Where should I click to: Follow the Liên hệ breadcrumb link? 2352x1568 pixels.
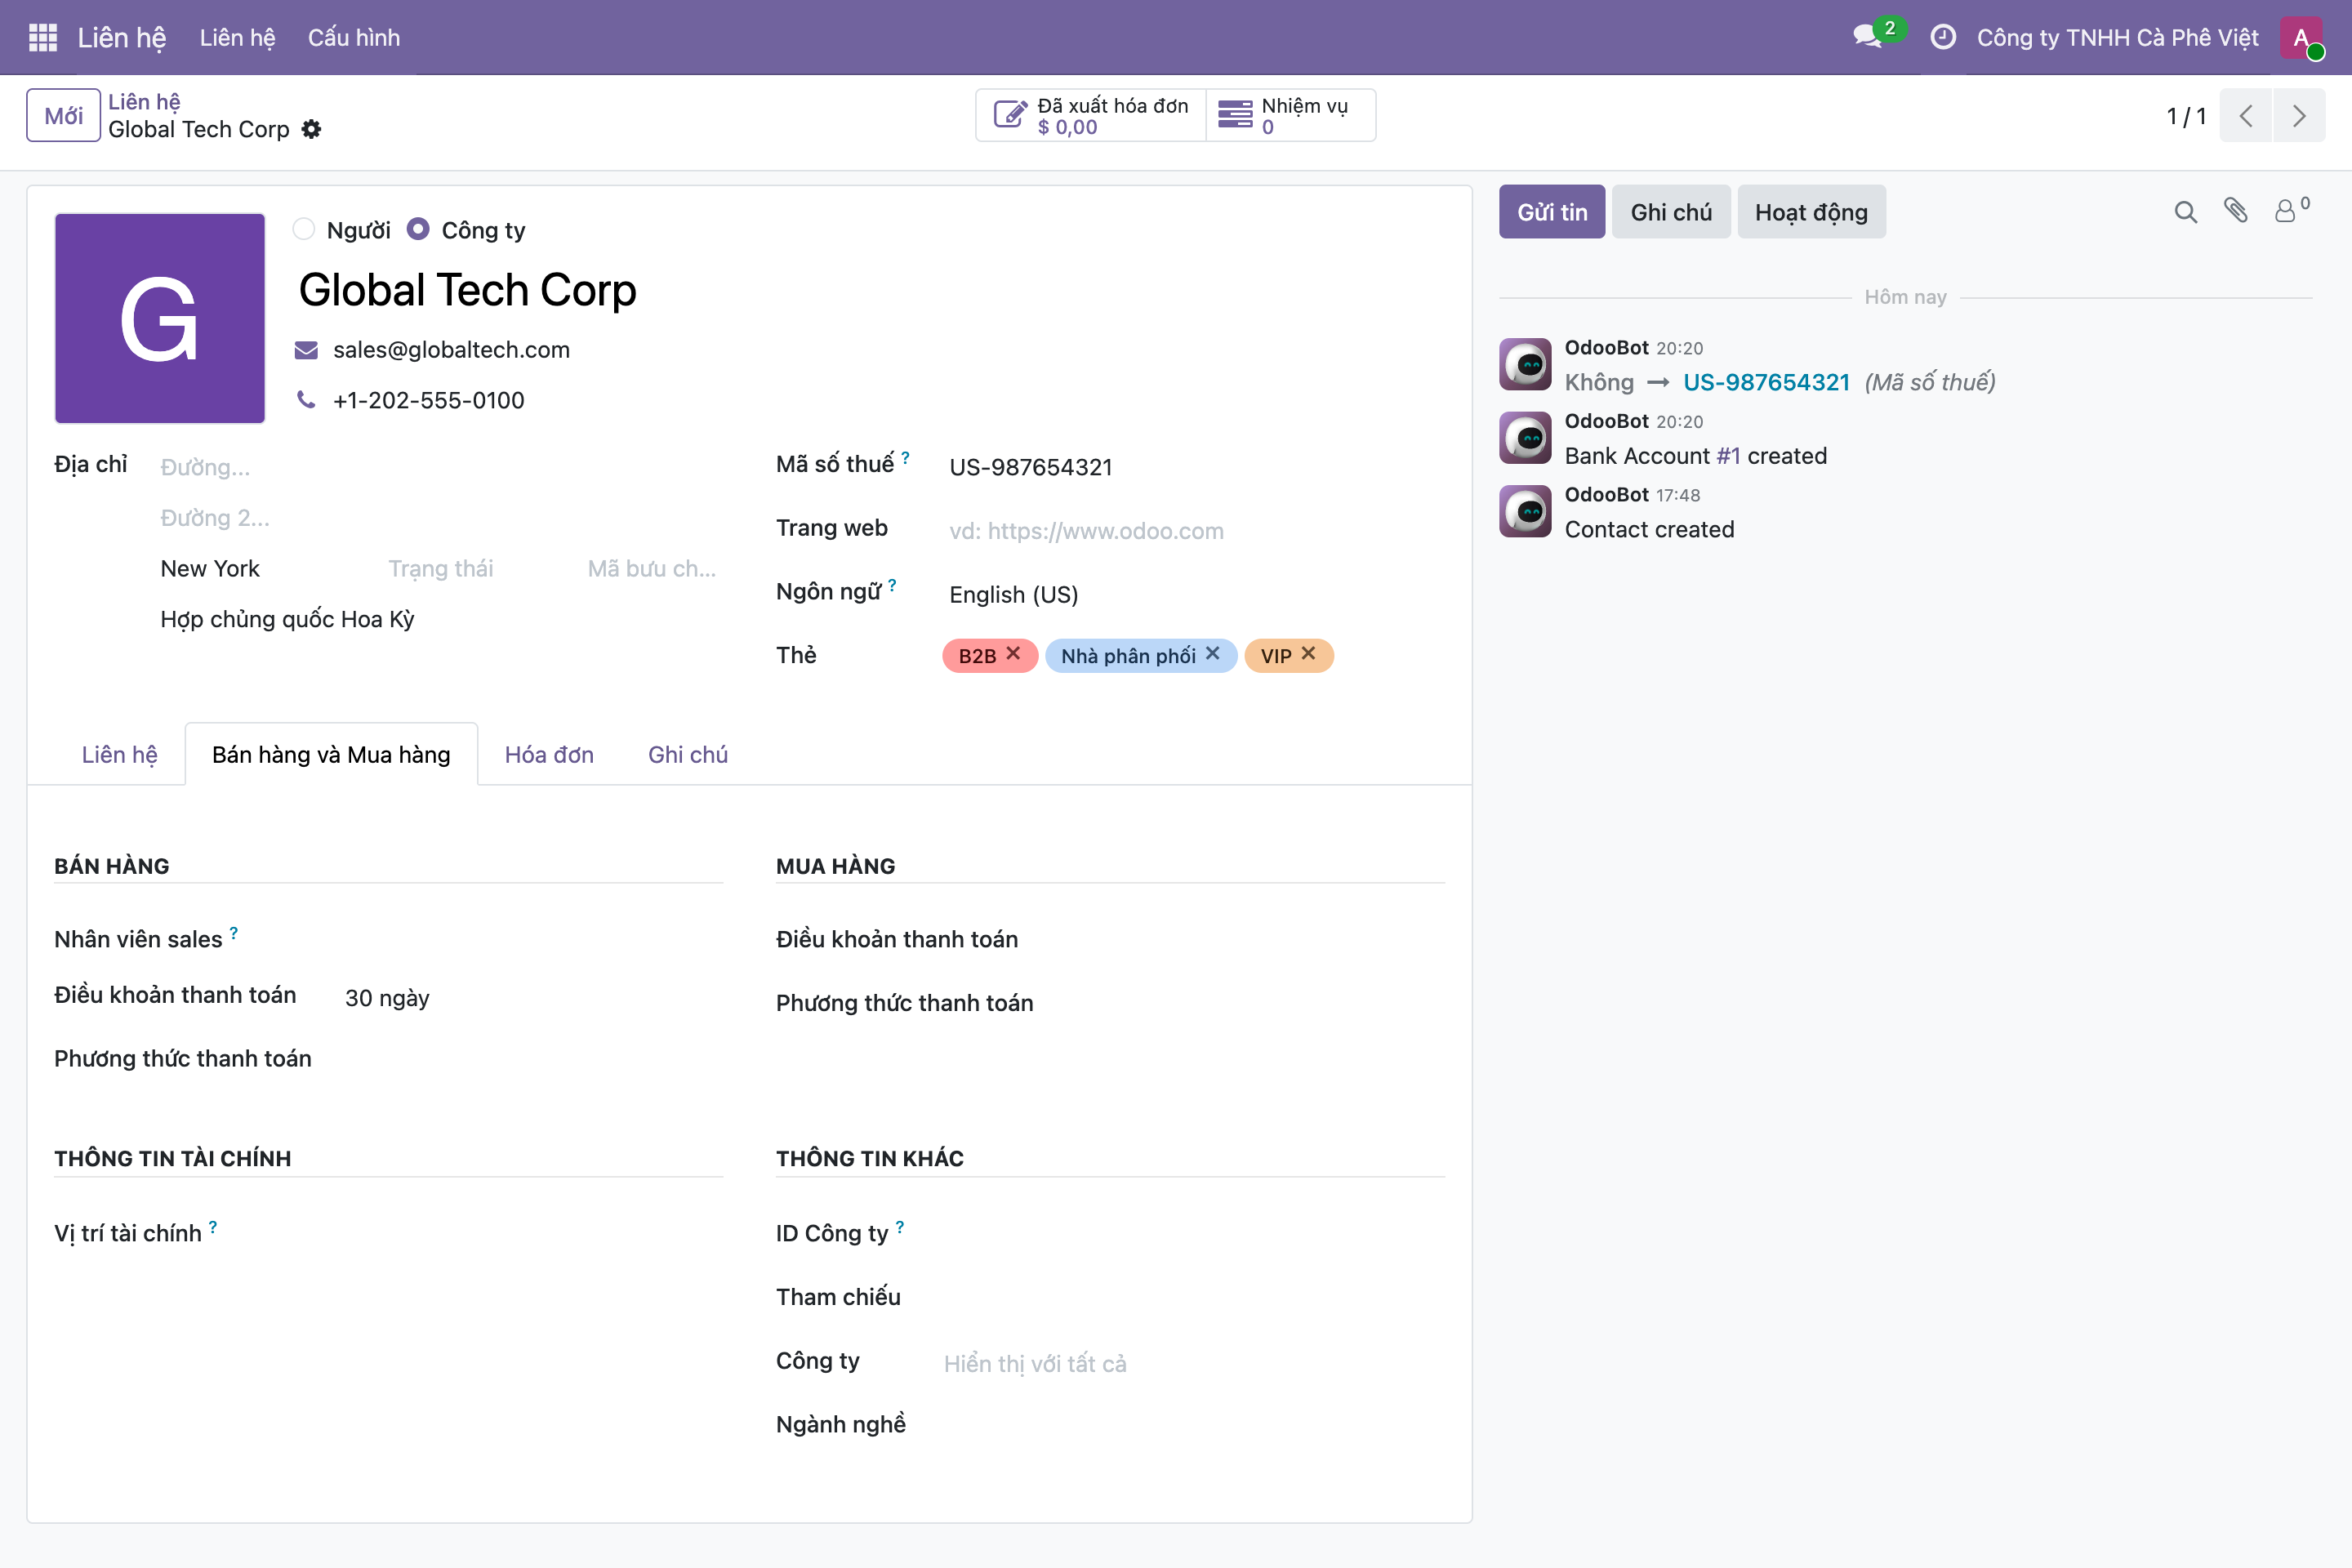(x=144, y=102)
